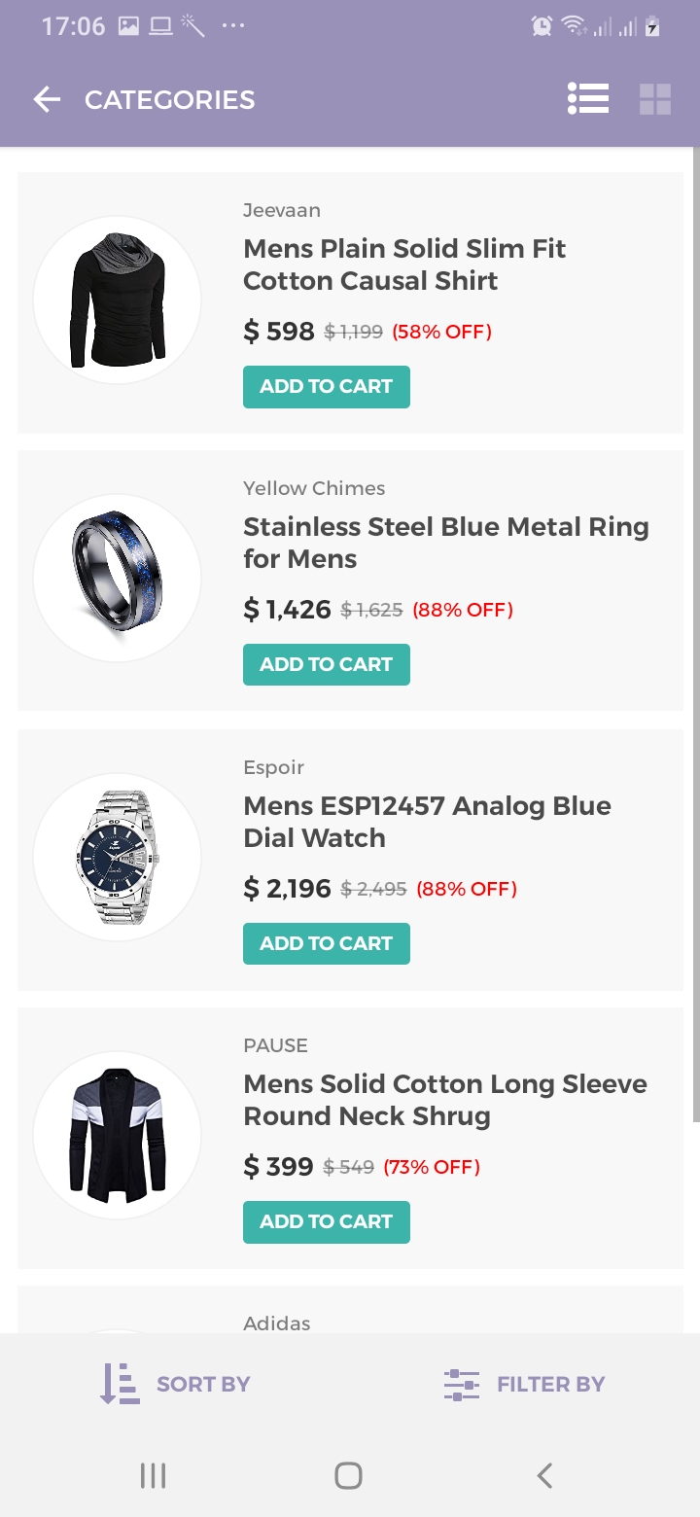Open the black slim fit shirt image
The height and width of the screenshot is (1517, 700).
pos(118,300)
